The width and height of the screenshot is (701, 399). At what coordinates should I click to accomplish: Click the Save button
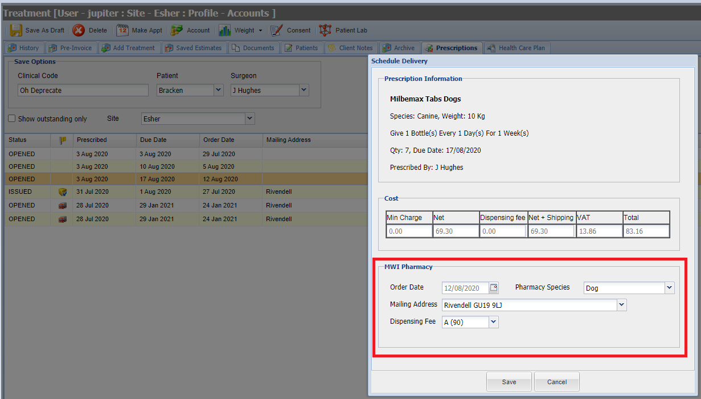509,382
